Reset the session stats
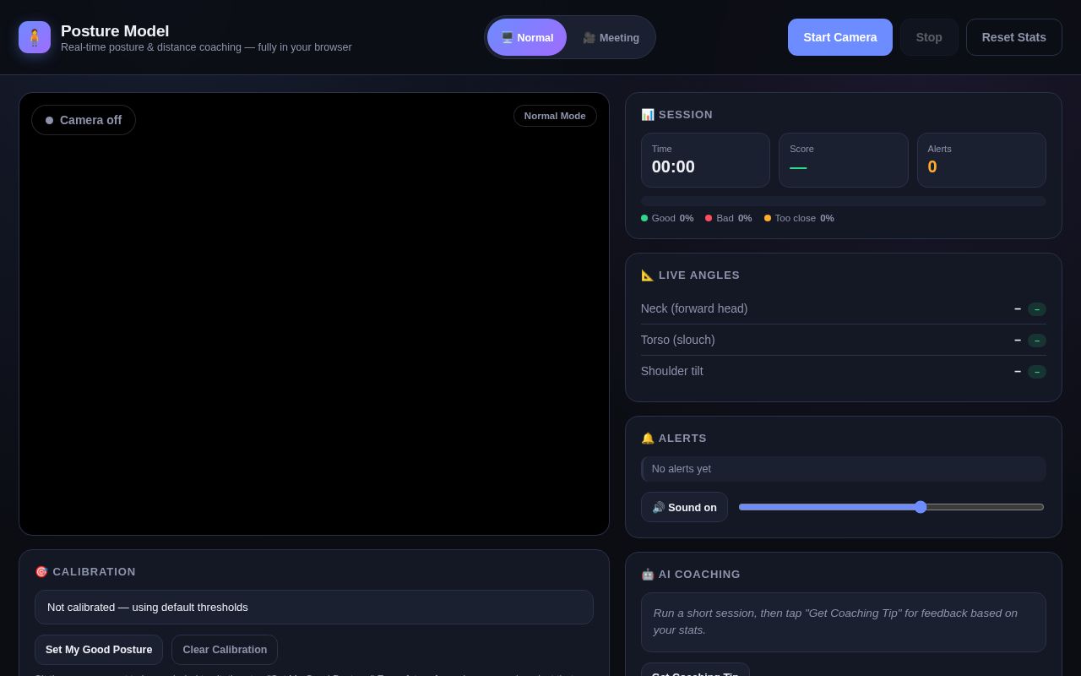Image resolution: width=1081 pixels, height=676 pixels. [1013, 37]
